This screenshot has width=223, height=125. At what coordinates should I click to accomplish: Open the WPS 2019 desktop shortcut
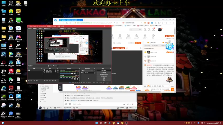(11, 114)
